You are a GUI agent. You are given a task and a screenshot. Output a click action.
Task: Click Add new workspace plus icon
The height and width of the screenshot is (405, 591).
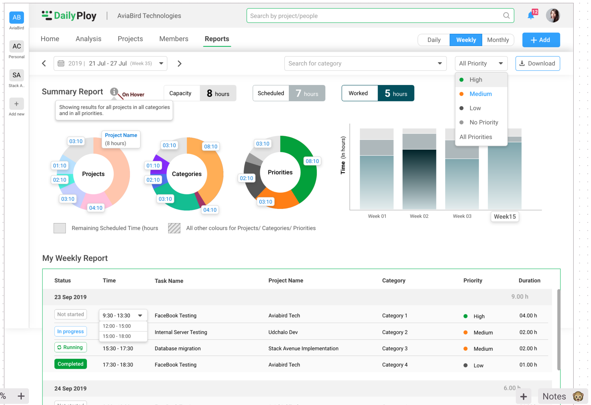16,104
